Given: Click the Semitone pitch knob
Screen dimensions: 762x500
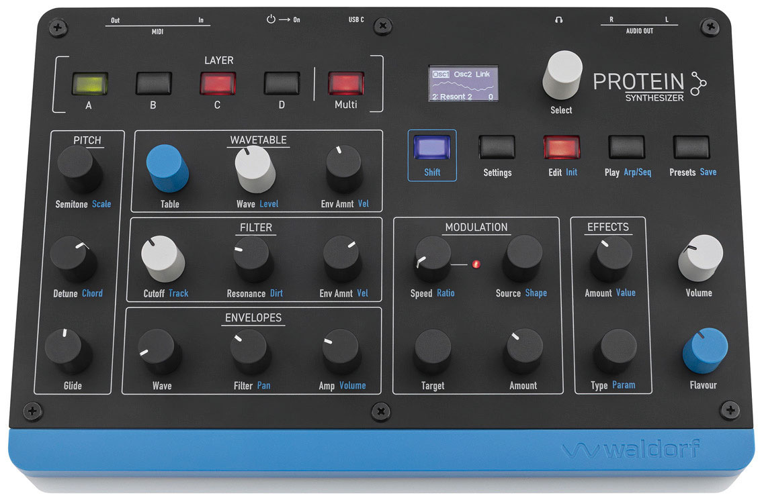Looking at the screenshot, I should [x=79, y=168].
